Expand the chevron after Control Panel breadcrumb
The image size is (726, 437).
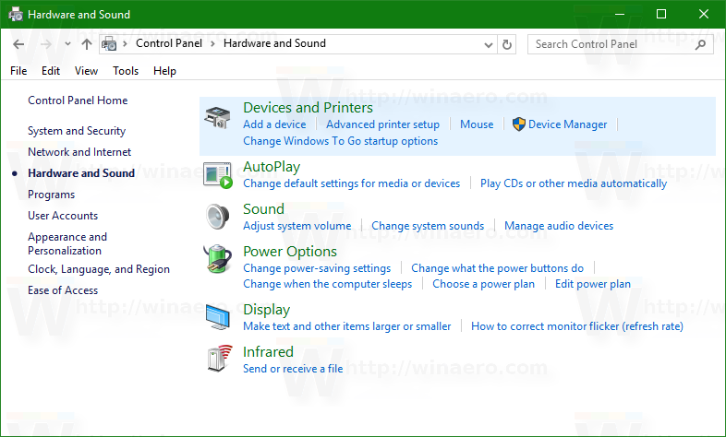point(212,44)
